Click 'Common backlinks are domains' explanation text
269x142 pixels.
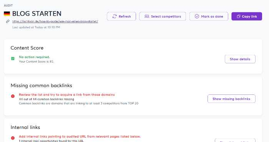[78, 103]
